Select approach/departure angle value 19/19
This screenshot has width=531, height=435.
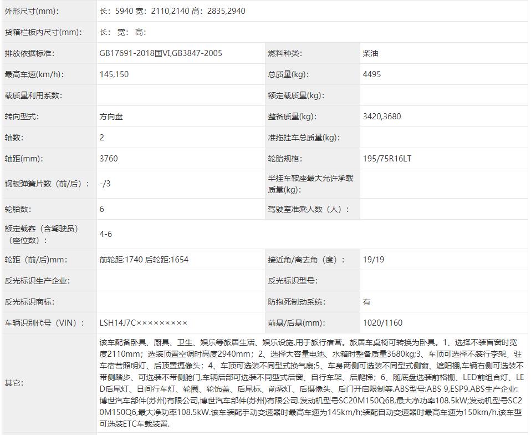point(374,260)
